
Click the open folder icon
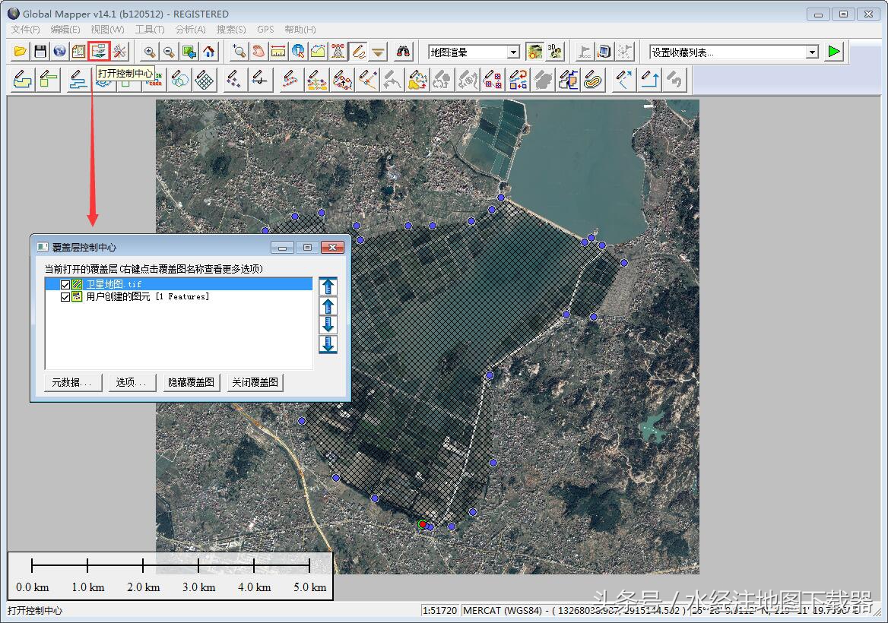21,52
